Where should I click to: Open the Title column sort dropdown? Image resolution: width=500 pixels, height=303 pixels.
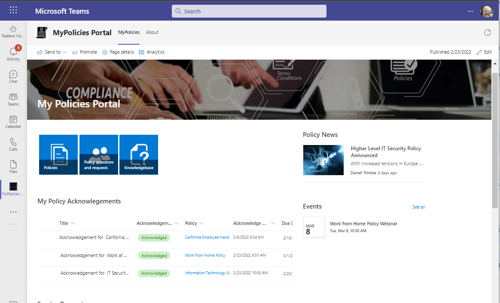[73, 223]
